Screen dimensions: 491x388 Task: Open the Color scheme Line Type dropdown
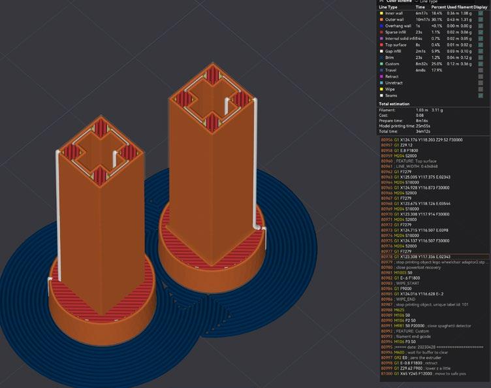point(445,1)
